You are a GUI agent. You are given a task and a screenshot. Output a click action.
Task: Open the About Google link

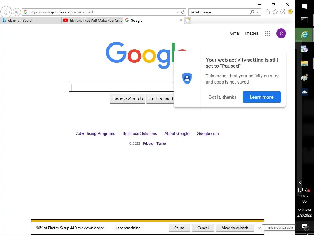click(x=177, y=133)
